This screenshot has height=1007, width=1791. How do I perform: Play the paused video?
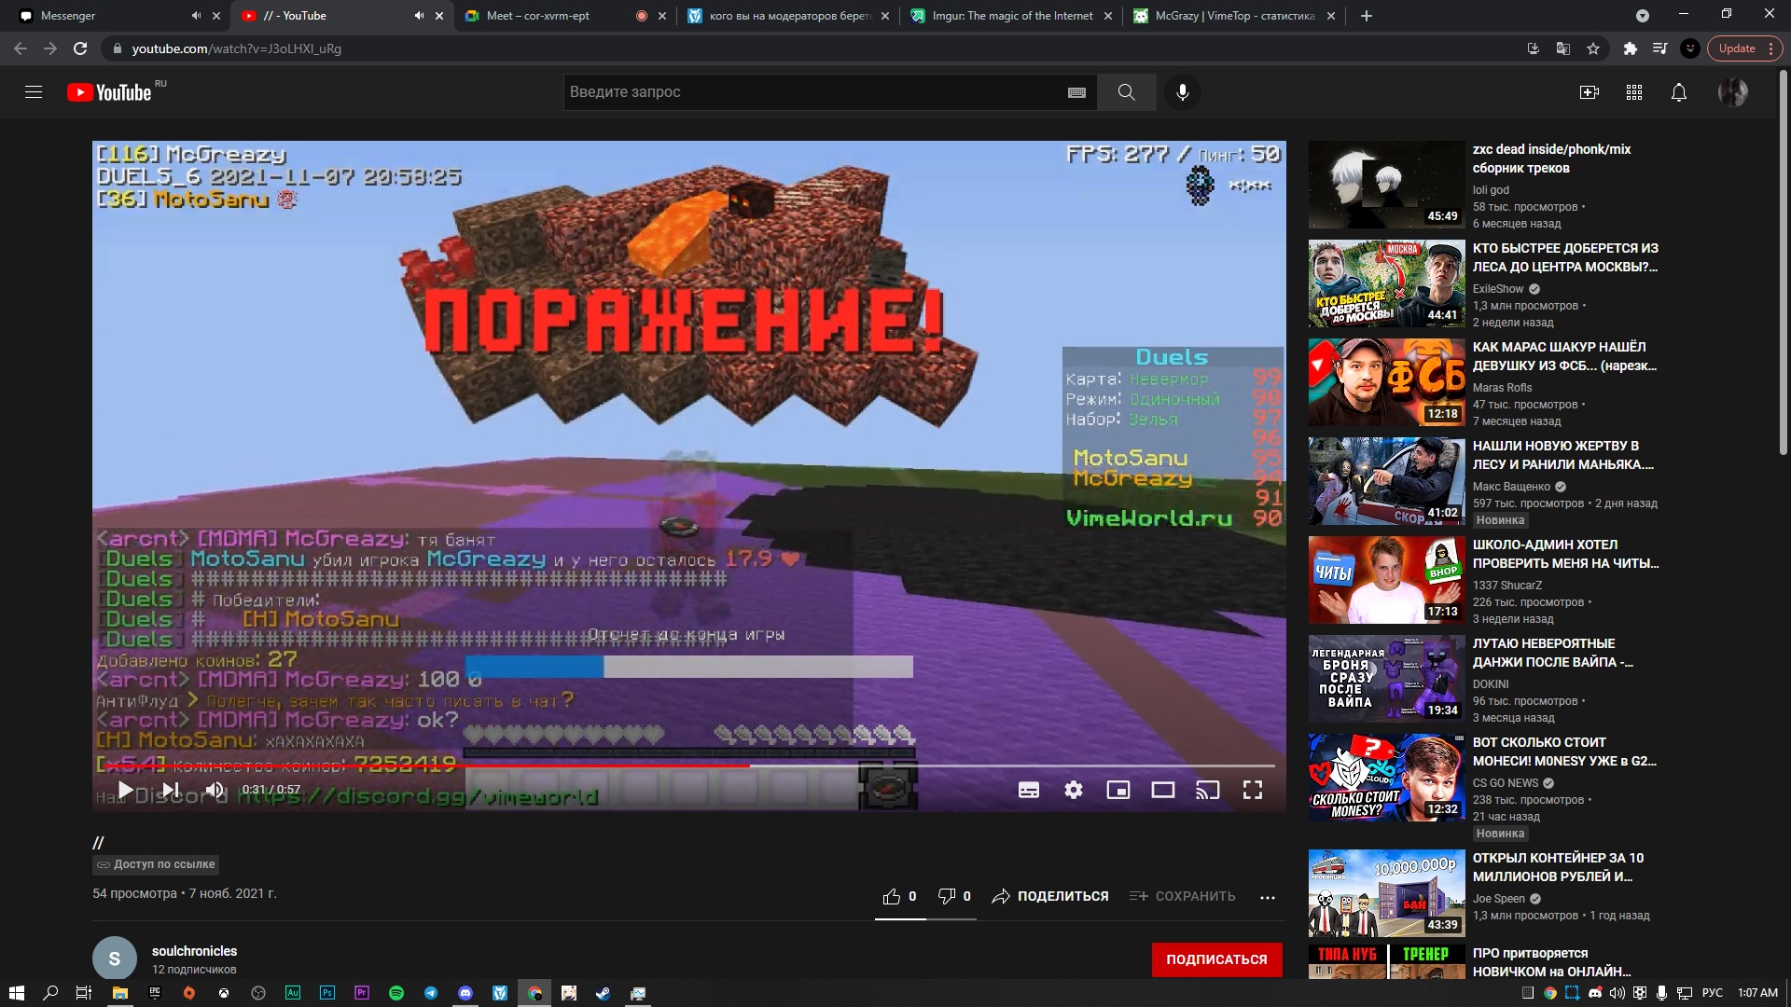pos(125,790)
